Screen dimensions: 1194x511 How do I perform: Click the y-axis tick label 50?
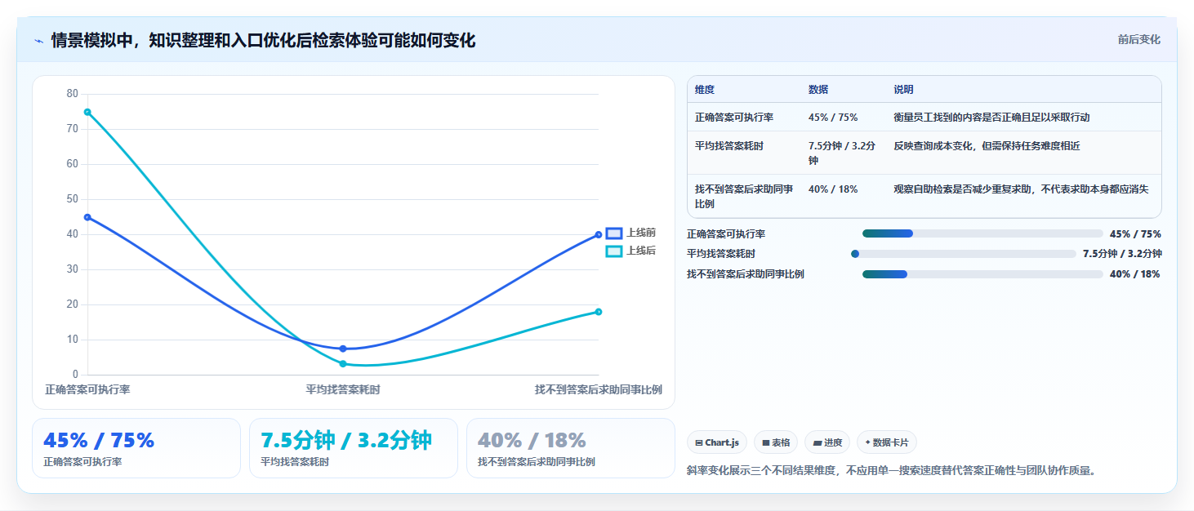point(73,199)
